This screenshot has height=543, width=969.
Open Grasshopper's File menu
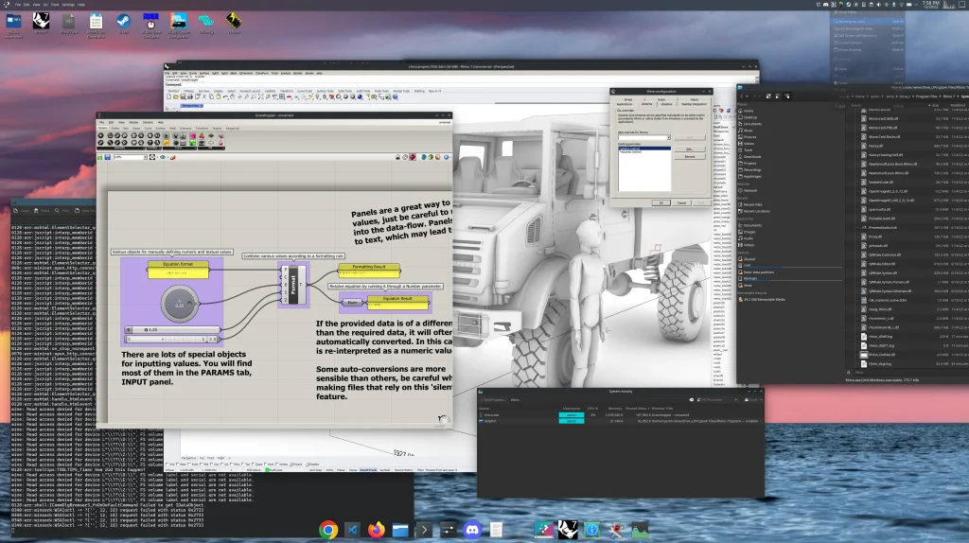click(x=101, y=122)
